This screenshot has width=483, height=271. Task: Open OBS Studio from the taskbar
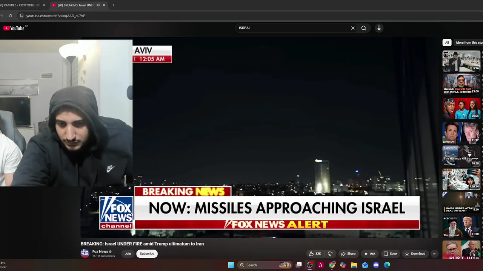pos(310,265)
